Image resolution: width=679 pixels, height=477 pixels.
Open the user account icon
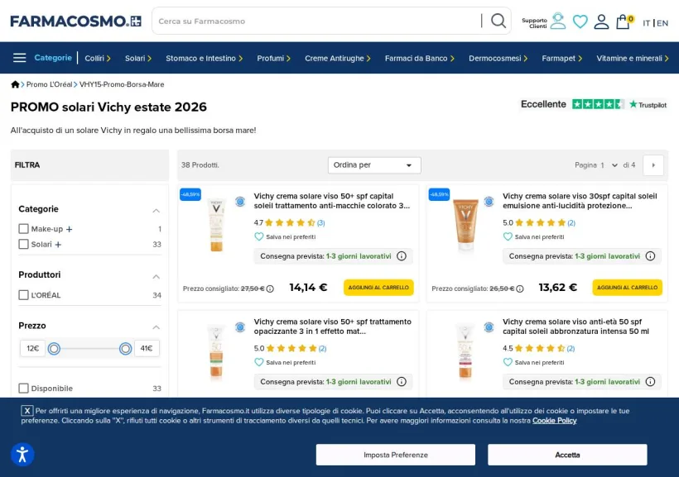[601, 21]
